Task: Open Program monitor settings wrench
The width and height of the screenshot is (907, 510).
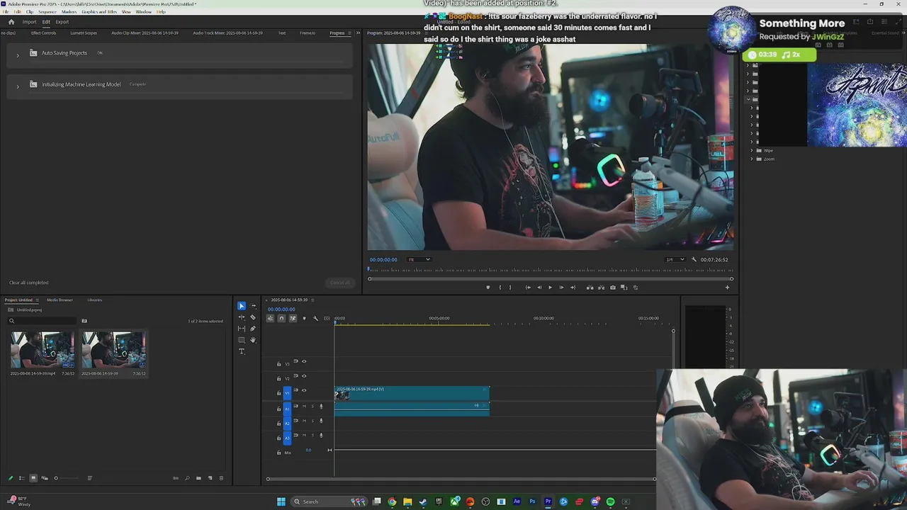Action: coord(694,259)
